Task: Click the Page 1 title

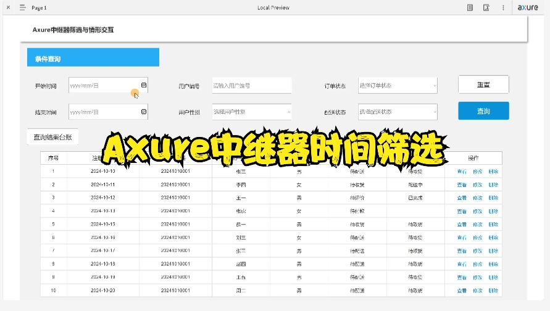Action: pos(39,8)
